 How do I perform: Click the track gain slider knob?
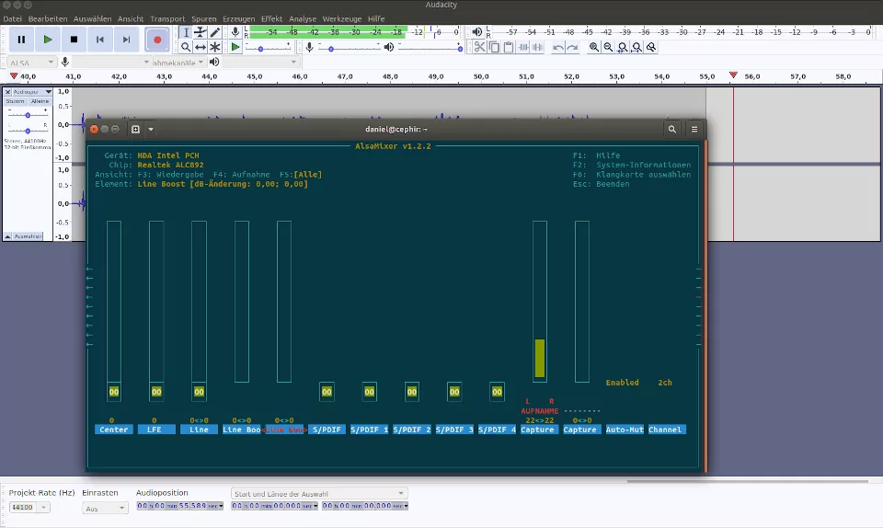(x=29, y=115)
